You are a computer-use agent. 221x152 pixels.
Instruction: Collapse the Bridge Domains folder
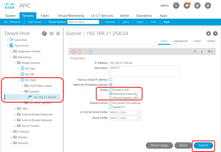click(15, 63)
